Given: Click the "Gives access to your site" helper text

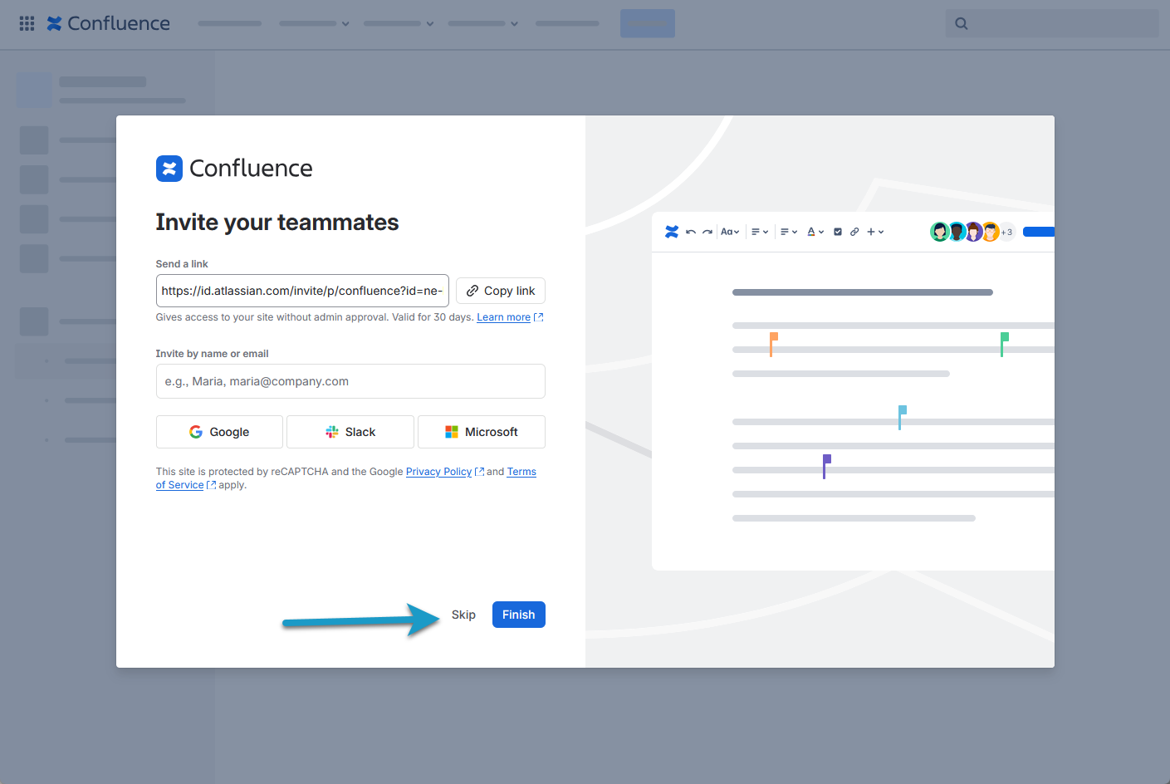Looking at the screenshot, I should tap(315, 317).
